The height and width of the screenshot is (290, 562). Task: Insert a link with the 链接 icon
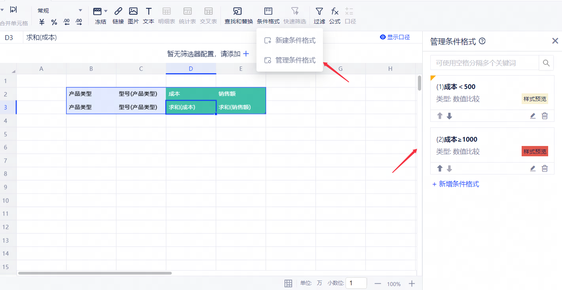(118, 11)
